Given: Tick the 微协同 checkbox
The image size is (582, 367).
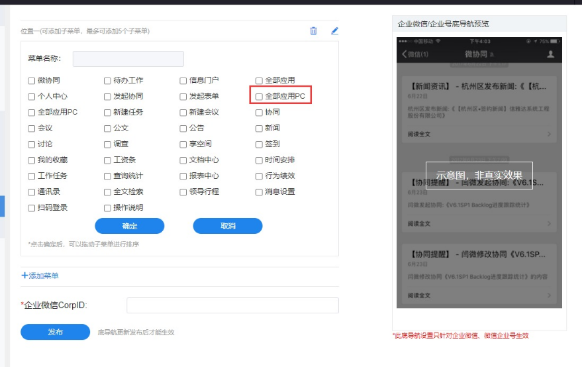Looking at the screenshot, I should [x=31, y=81].
